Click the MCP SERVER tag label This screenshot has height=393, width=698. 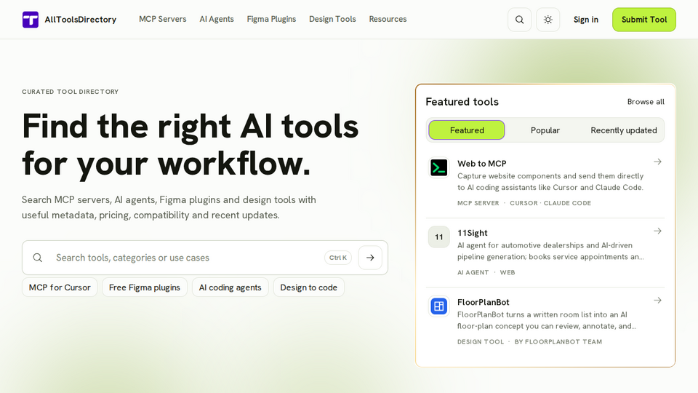tap(478, 203)
